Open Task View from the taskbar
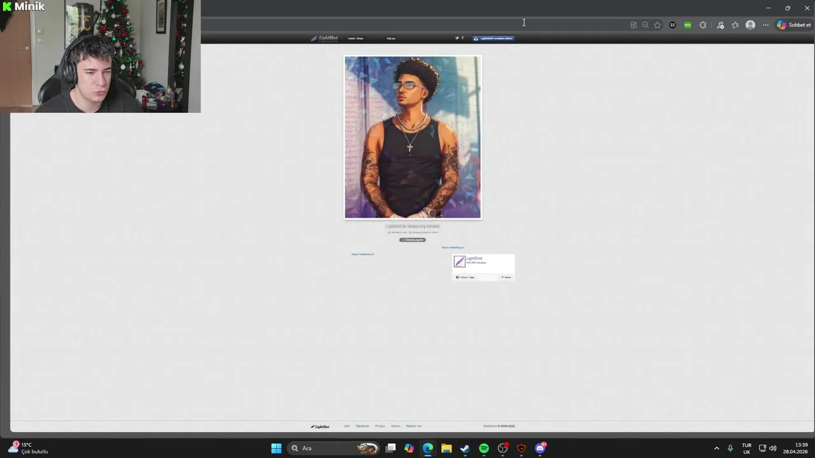This screenshot has height=458, width=815. [390, 448]
